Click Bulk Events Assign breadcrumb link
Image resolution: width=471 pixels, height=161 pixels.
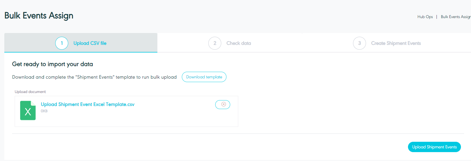pyautogui.click(x=455, y=17)
